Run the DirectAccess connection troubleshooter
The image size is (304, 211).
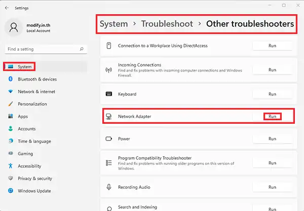coord(272,46)
